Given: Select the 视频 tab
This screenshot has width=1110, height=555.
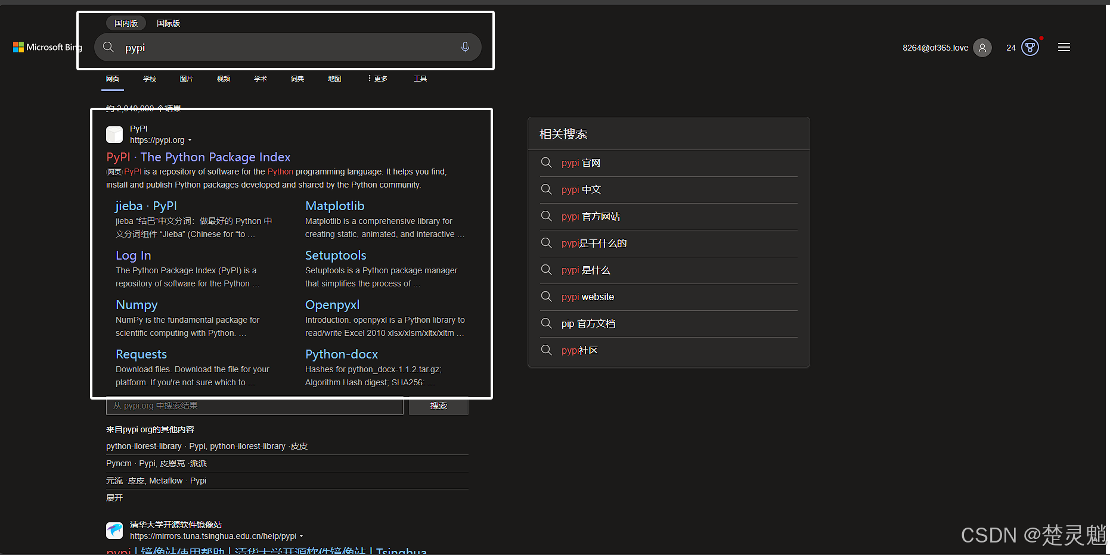Looking at the screenshot, I should click(224, 79).
